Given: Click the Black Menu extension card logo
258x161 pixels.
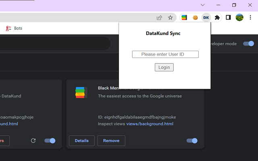Looking at the screenshot, I should point(81,93).
